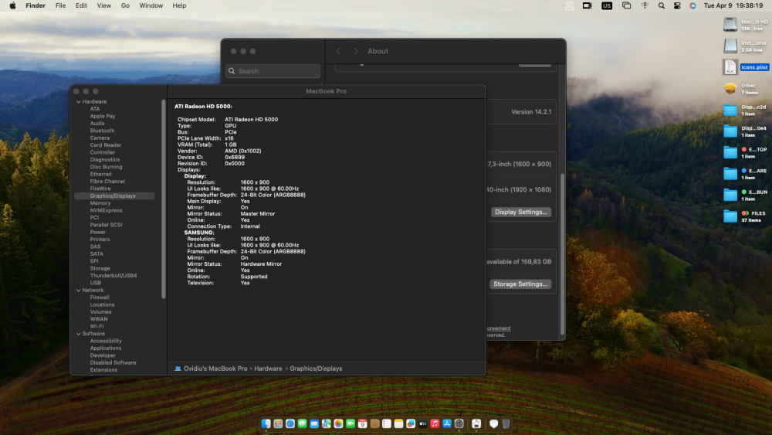The height and width of the screenshot is (435, 772).
Task: Open System Information icon in dock
Action: pyautogui.click(x=476, y=423)
